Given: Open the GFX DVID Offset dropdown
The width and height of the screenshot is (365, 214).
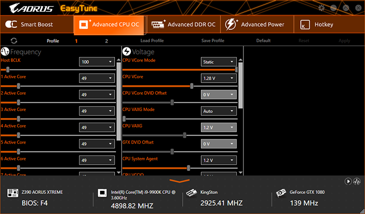Looking at the screenshot, I should click(x=219, y=144).
